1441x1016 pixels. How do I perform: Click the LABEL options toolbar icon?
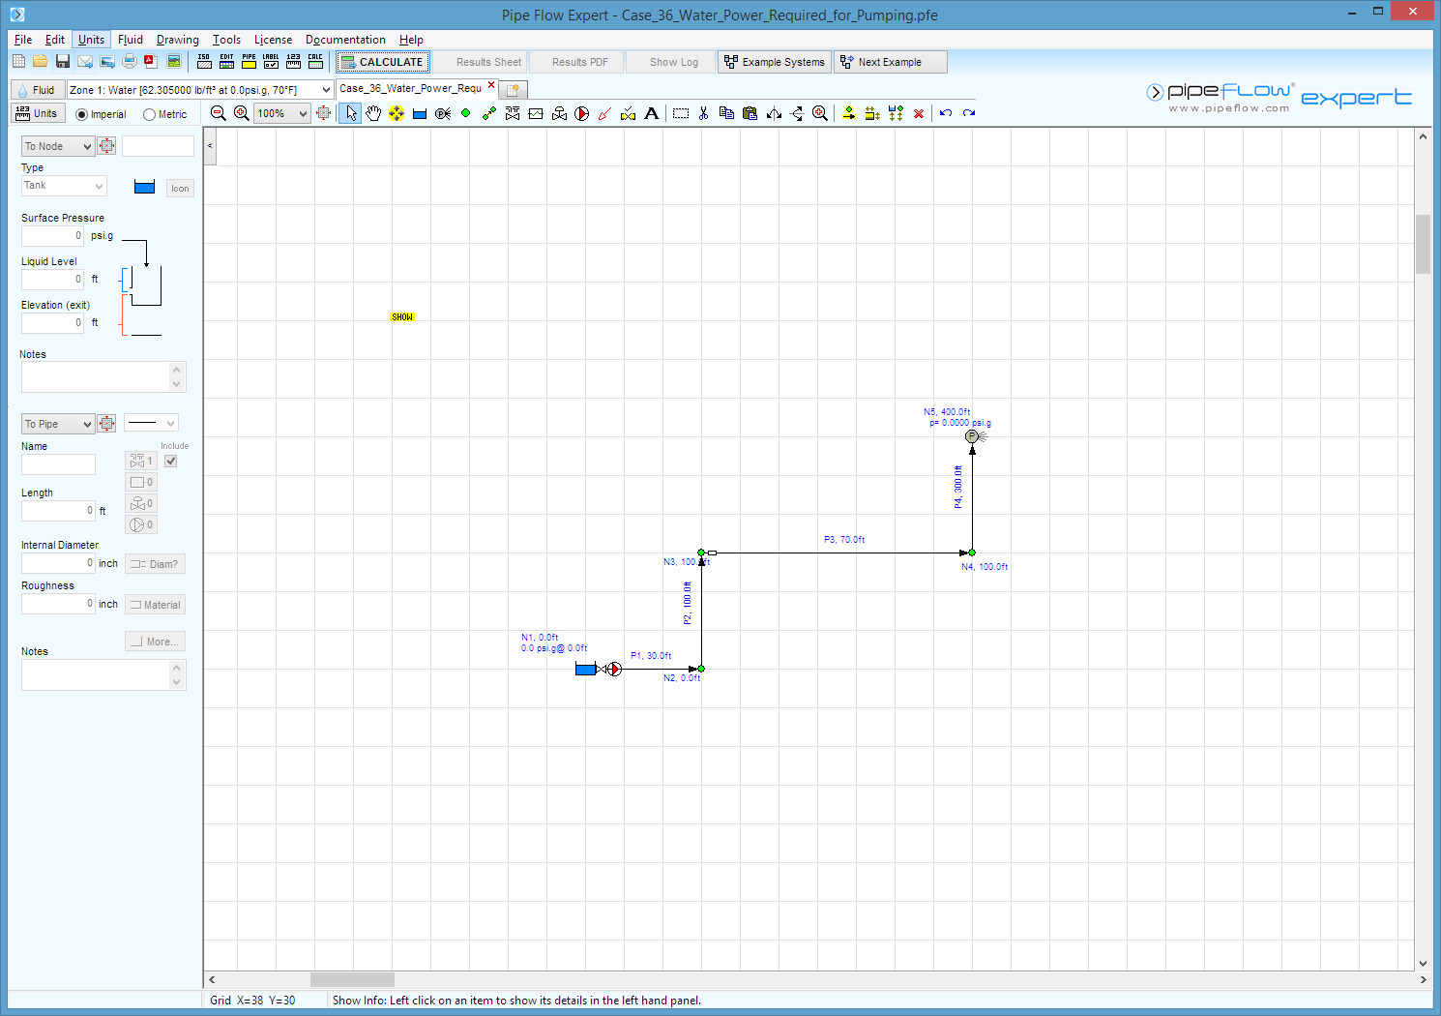271,62
